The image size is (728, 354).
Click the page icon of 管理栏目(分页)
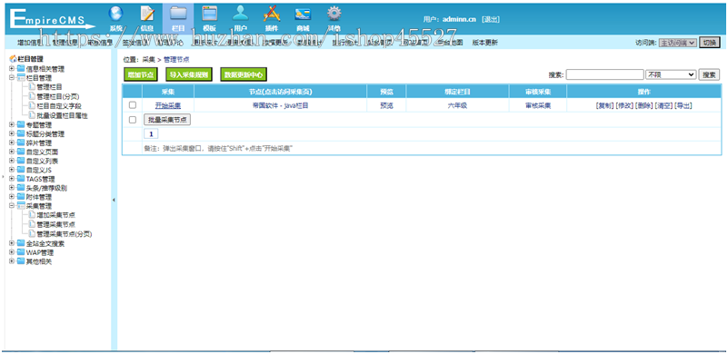tap(32, 96)
